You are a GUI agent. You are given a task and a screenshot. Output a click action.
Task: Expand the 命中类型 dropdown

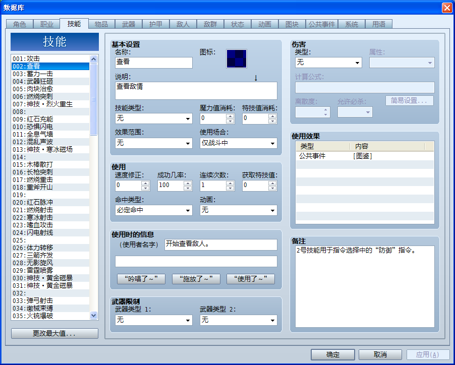coord(153,210)
